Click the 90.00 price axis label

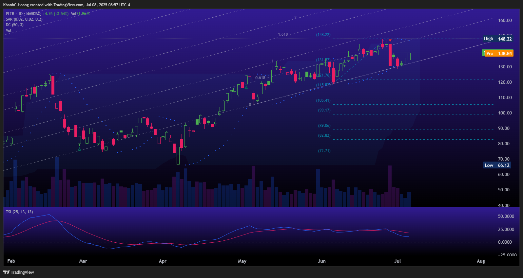504,128
